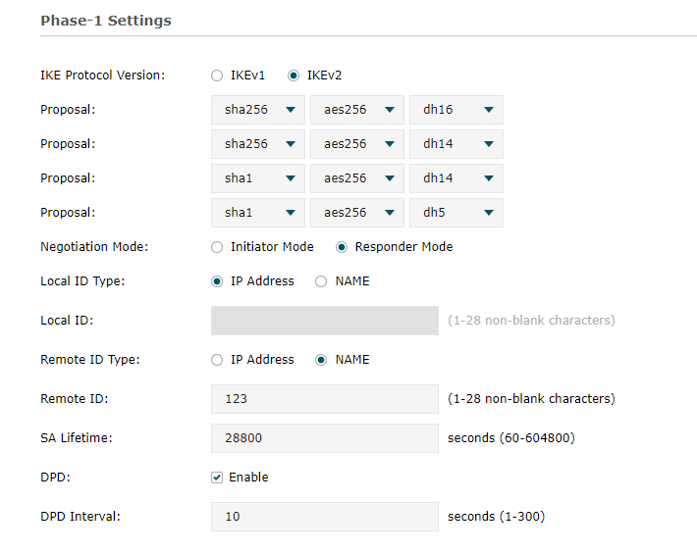
Task: Set Local ID Type to IP Address
Action: pos(217,281)
